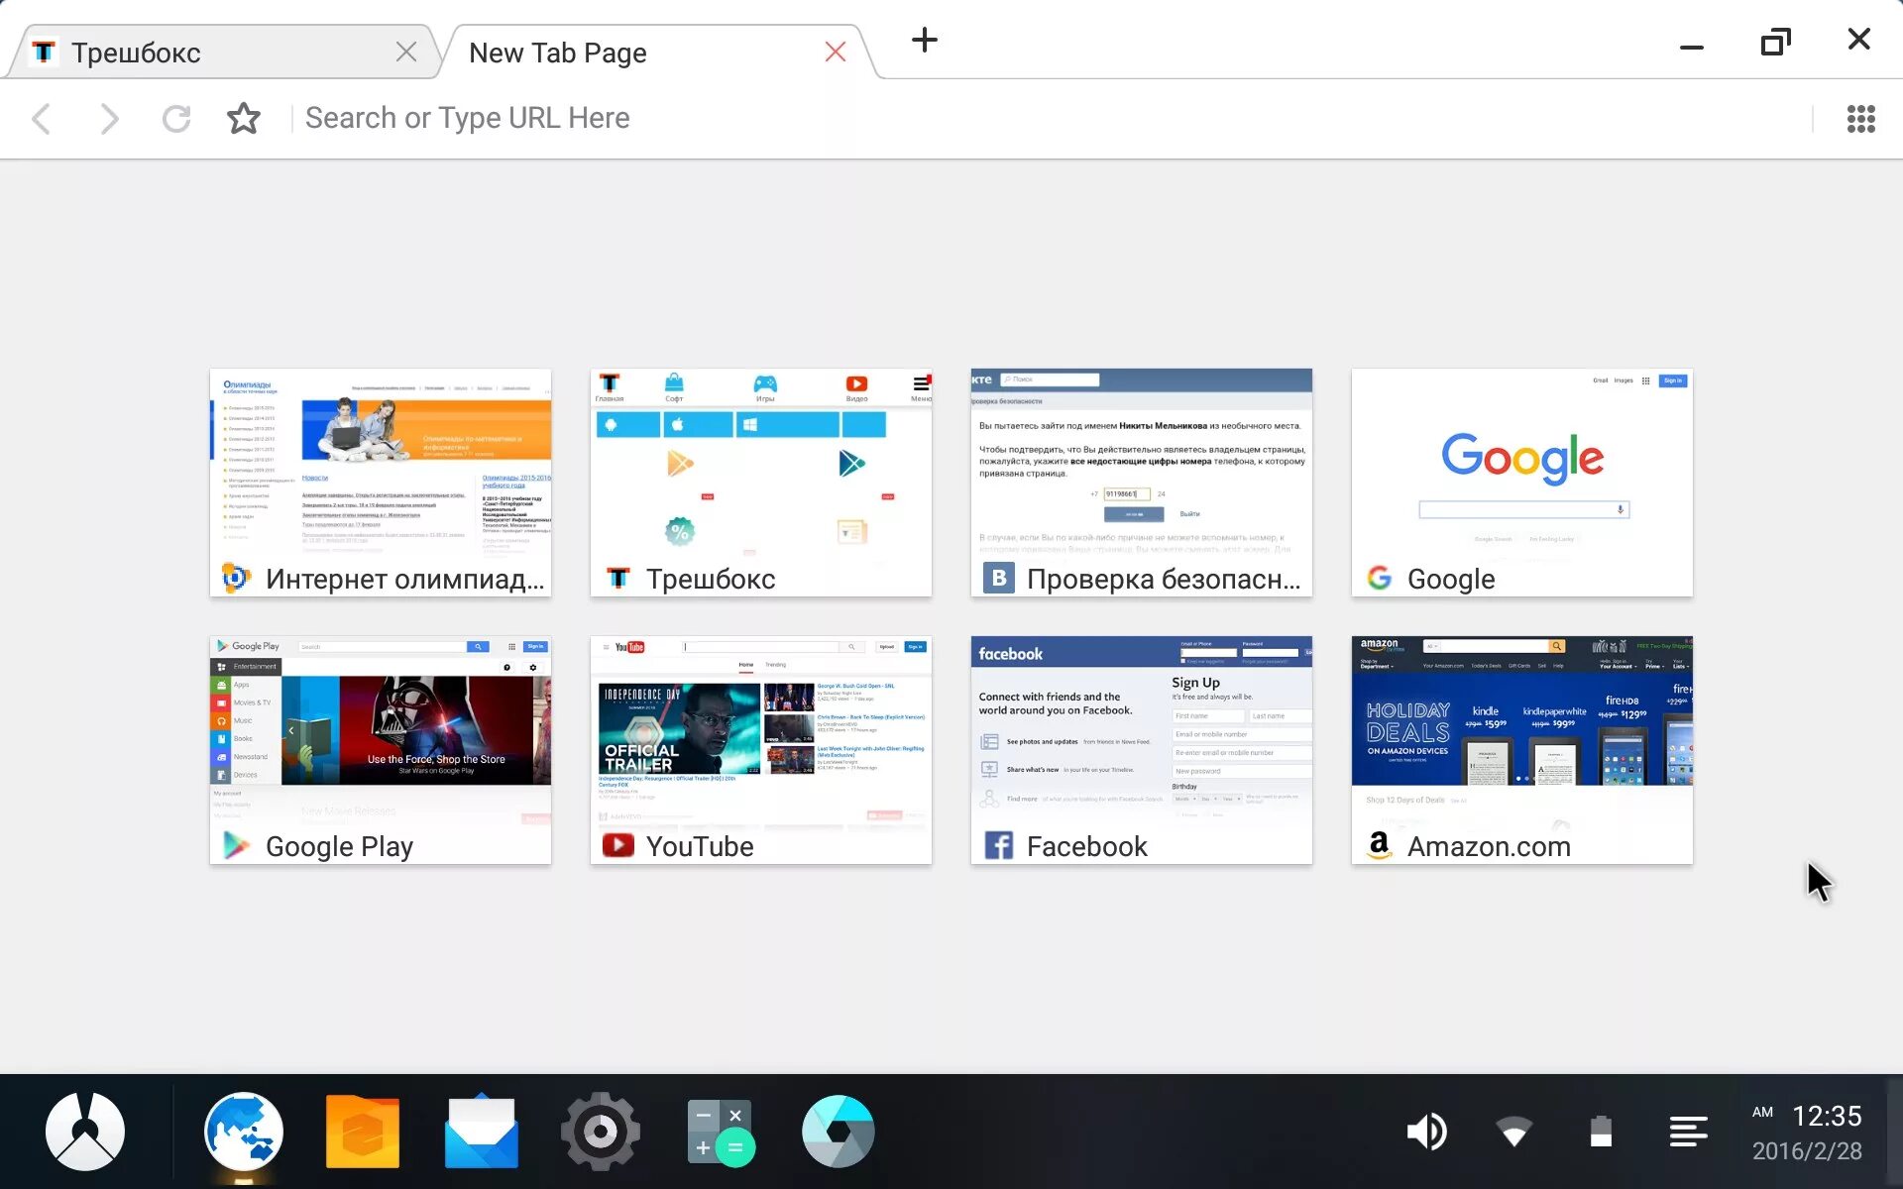The width and height of the screenshot is (1903, 1189).
Task: Open the Google Play site tile
Action: (x=380, y=750)
